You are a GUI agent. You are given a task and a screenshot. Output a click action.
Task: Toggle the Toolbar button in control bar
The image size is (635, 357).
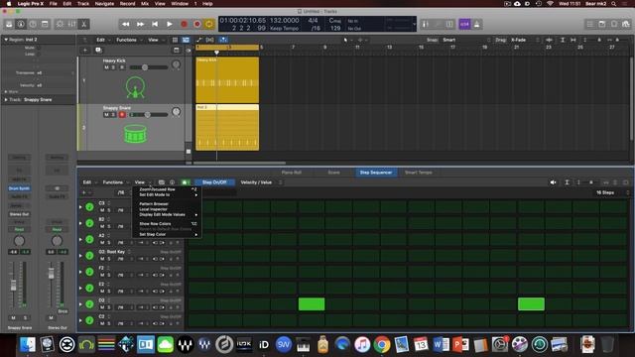point(45,24)
